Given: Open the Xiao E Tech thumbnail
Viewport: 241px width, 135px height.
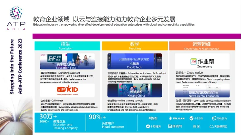Looking at the screenshot, I should 135,61.
